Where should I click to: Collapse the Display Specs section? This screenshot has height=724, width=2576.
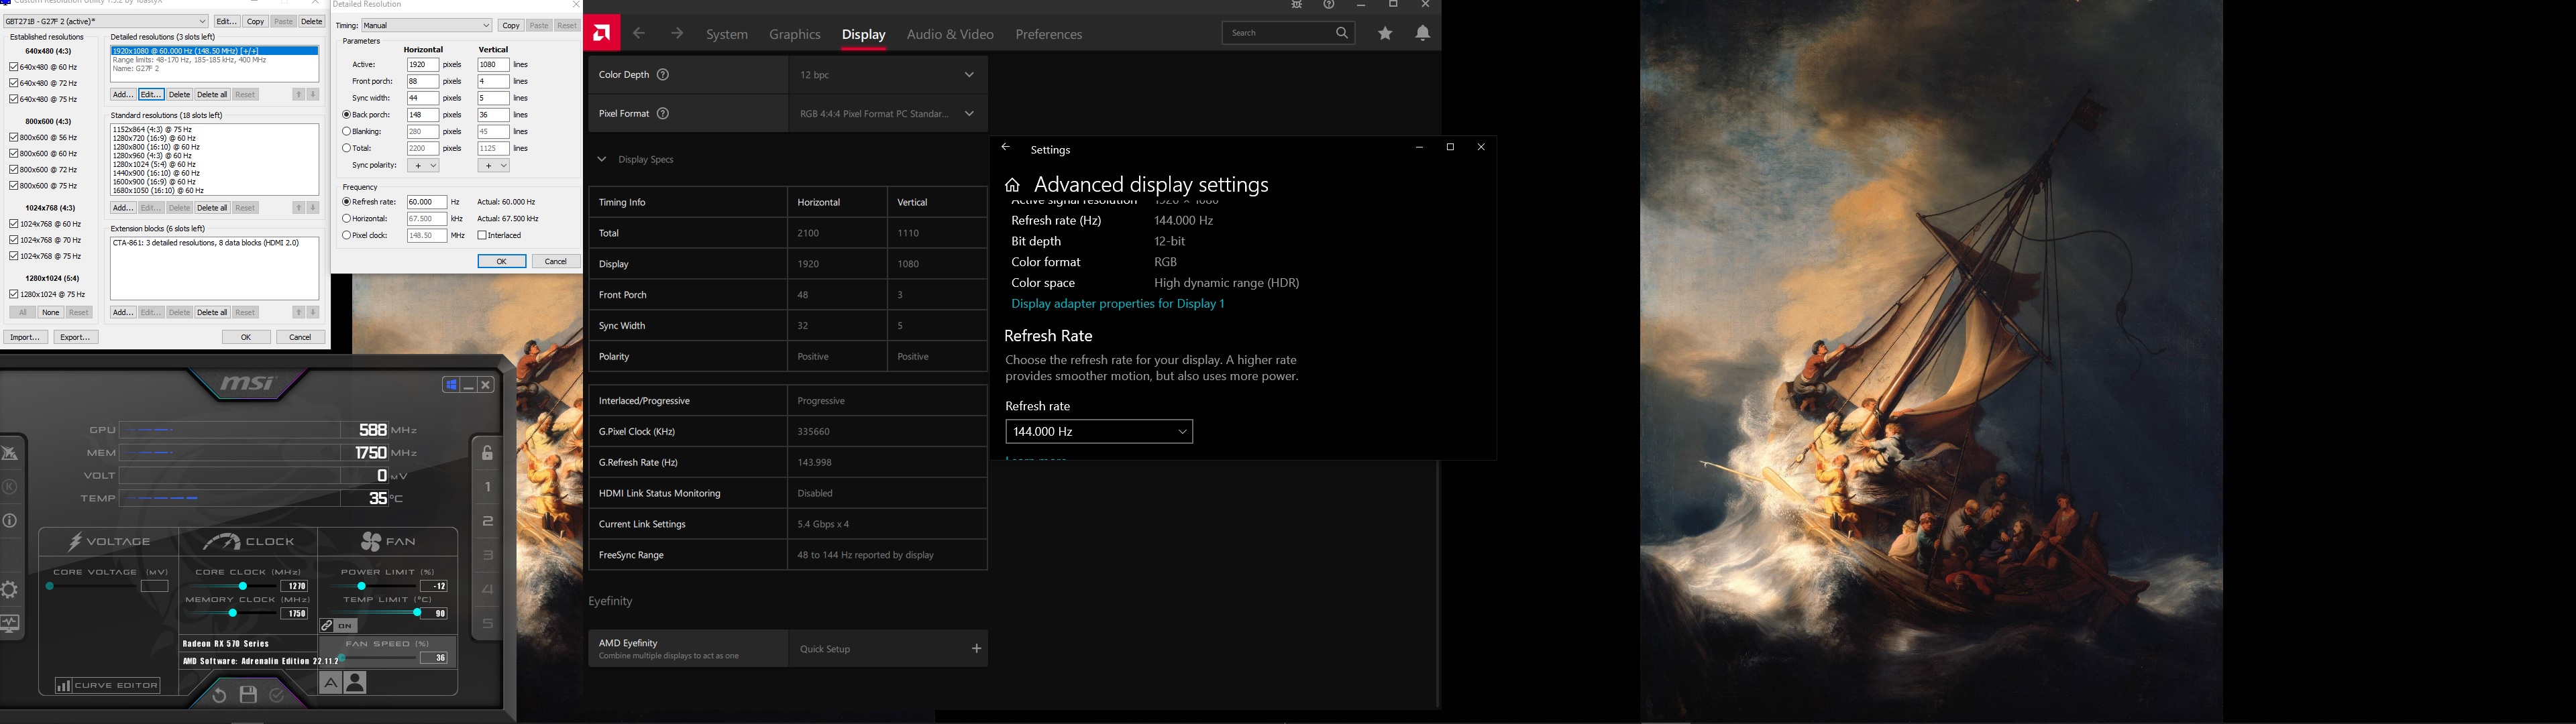point(602,159)
